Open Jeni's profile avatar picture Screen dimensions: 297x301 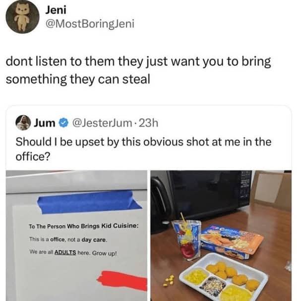coord(23,17)
